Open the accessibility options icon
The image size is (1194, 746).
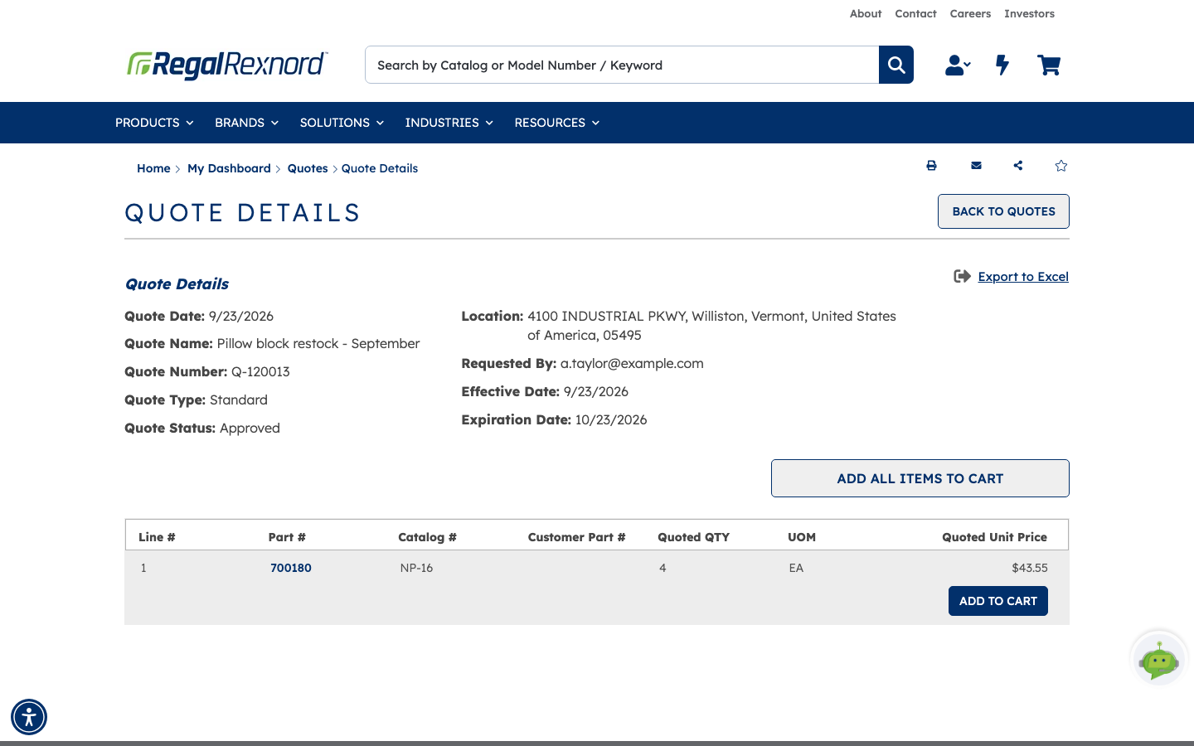click(29, 717)
